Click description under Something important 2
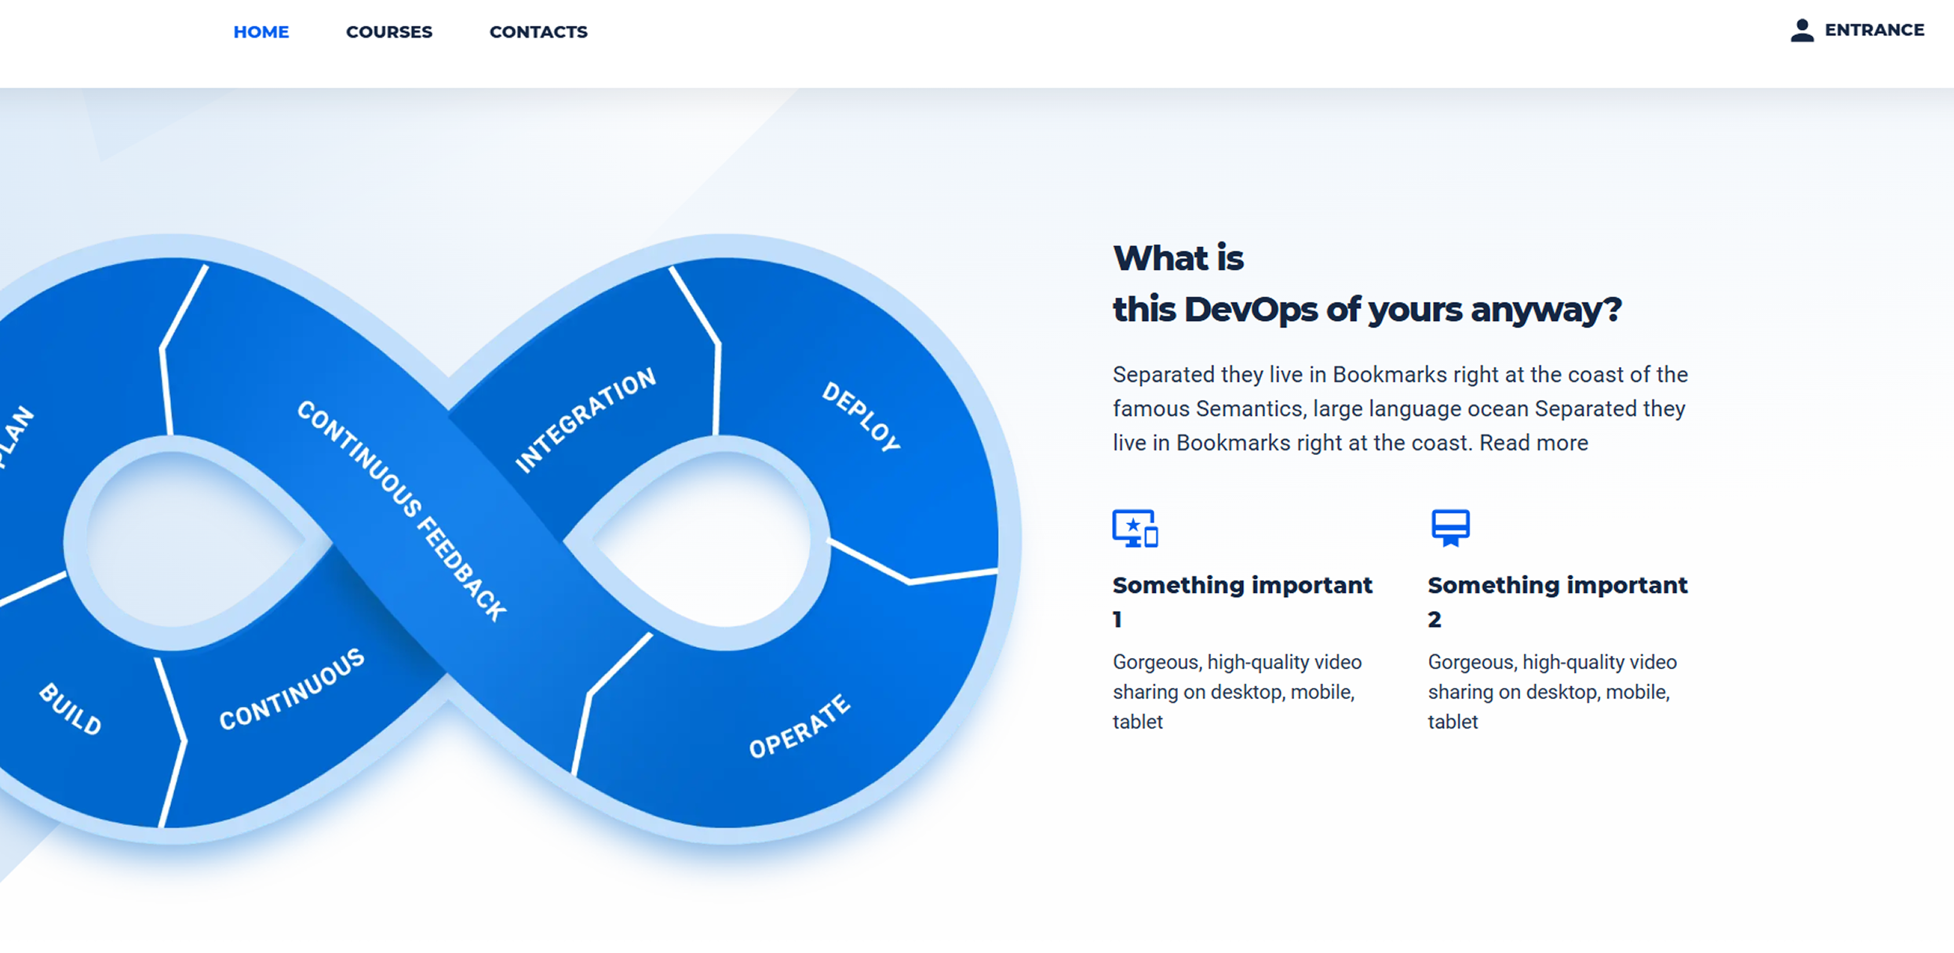Image resolution: width=1954 pixels, height=953 pixels. pos(1552,692)
